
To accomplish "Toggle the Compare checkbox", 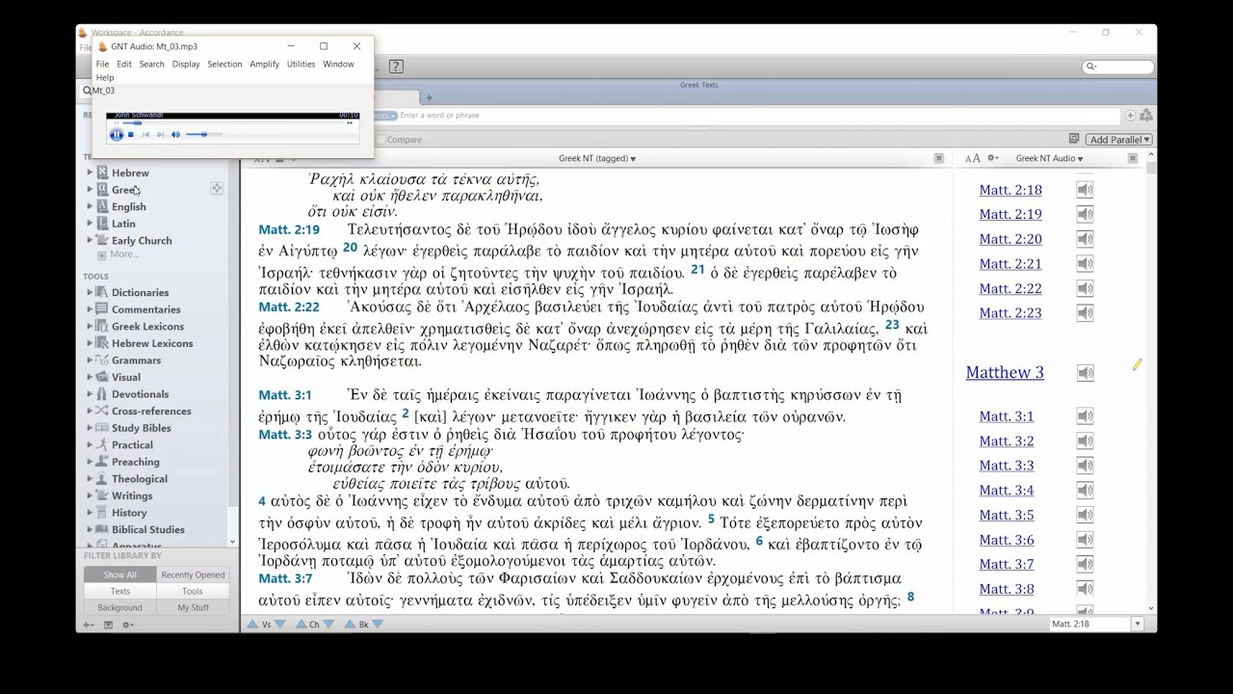I will pyautogui.click(x=381, y=140).
